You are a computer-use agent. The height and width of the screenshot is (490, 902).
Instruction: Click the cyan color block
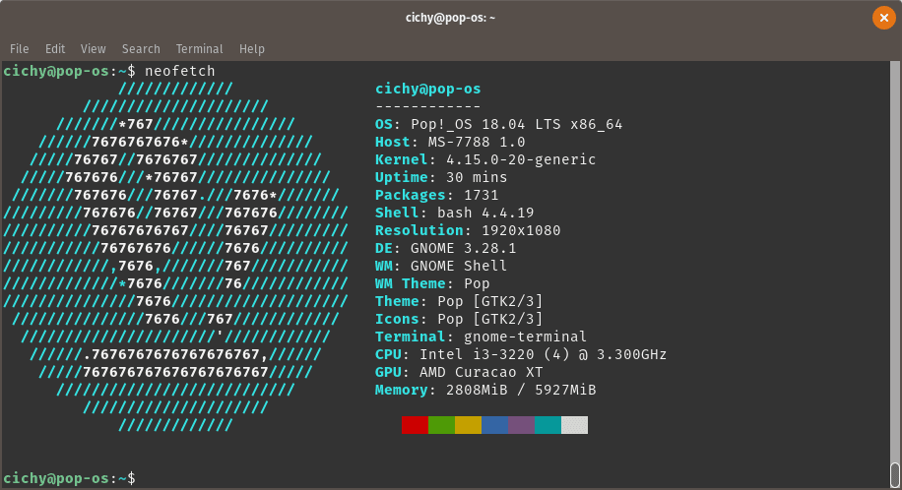tap(548, 425)
